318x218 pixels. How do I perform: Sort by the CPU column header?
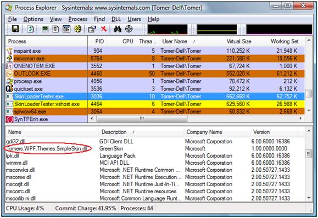click(121, 41)
